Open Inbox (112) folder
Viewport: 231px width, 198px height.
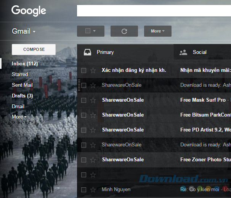[25, 64]
